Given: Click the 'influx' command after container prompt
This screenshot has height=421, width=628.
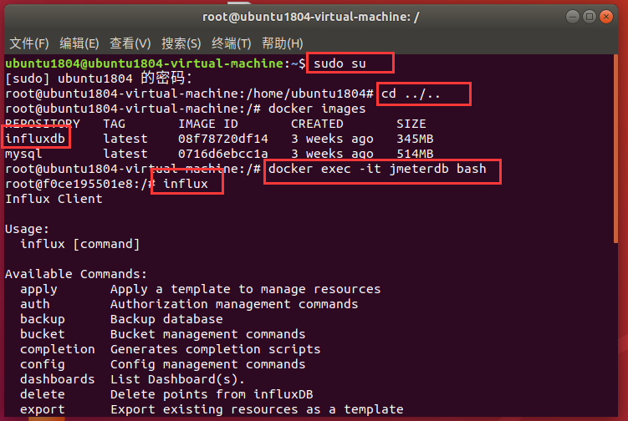Looking at the screenshot, I should pyautogui.click(x=186, y=184).
